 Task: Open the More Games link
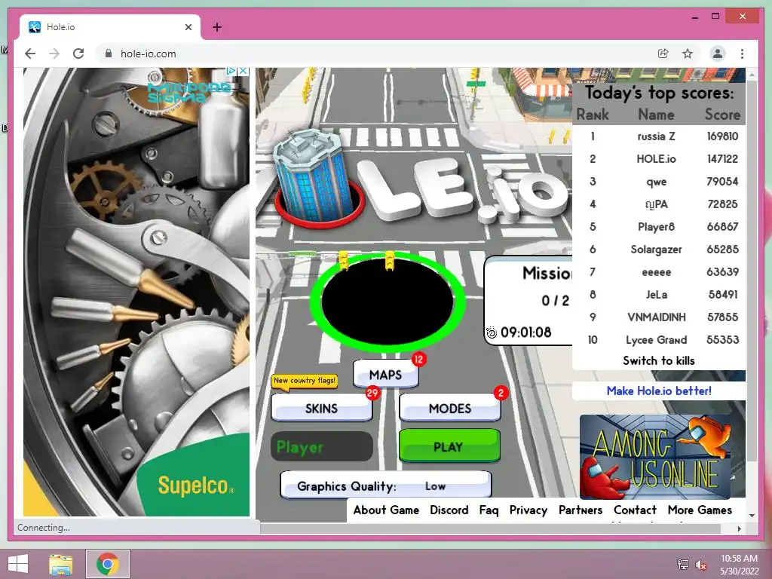(700, 510)
